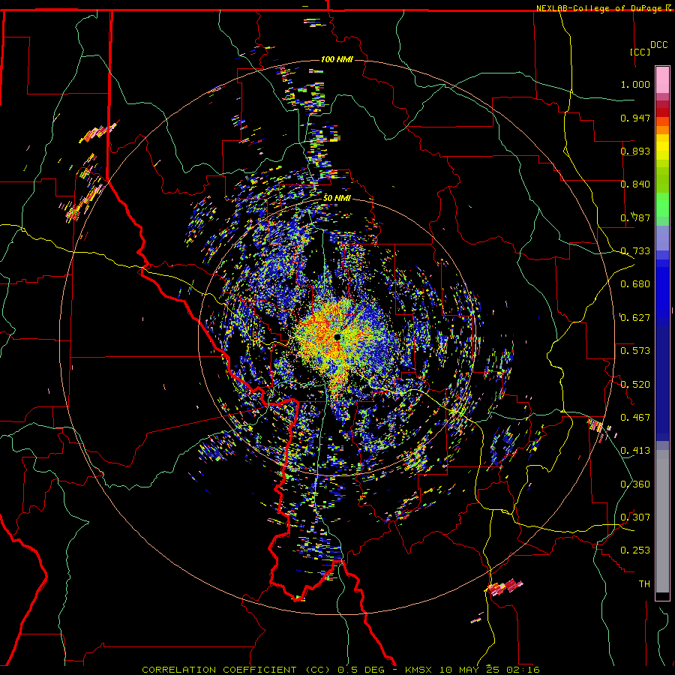Pick the lavender segment of the color bar
The width and height of the screenshot is (675, 675).
[x=662, y=238]
